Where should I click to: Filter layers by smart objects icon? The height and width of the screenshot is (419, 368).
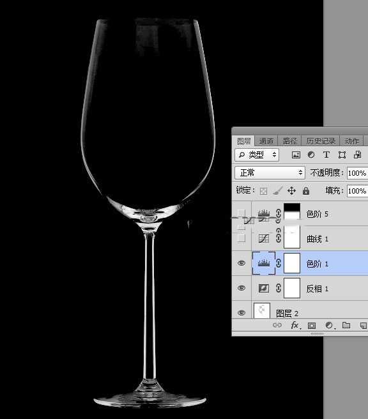point(357,155)
